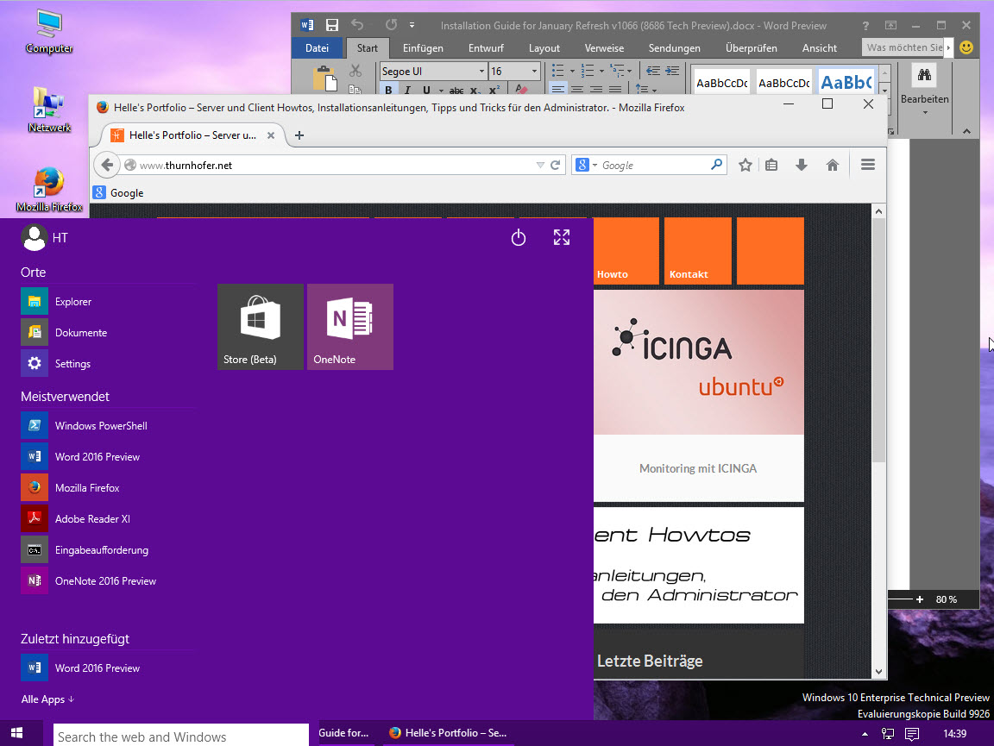Viewport: 994px width, 746px height.
Task: Switch to the Einfügen ribbon tab
Action: coord(423,48)
